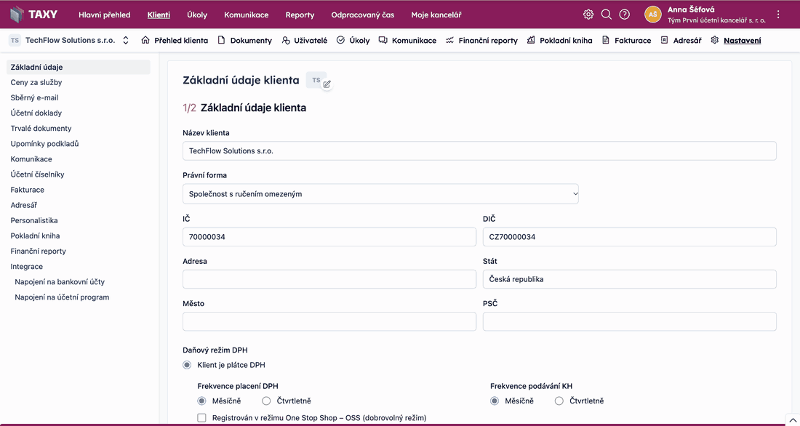Open the Finanční reporty client section
This screenshot has width=800, height=426.
481,40
